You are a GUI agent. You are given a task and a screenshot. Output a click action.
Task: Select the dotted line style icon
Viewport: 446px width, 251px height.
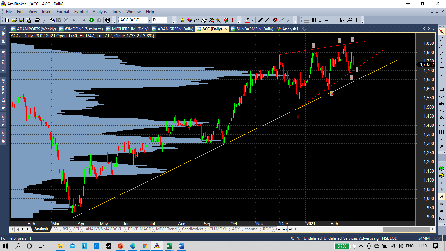267,20
